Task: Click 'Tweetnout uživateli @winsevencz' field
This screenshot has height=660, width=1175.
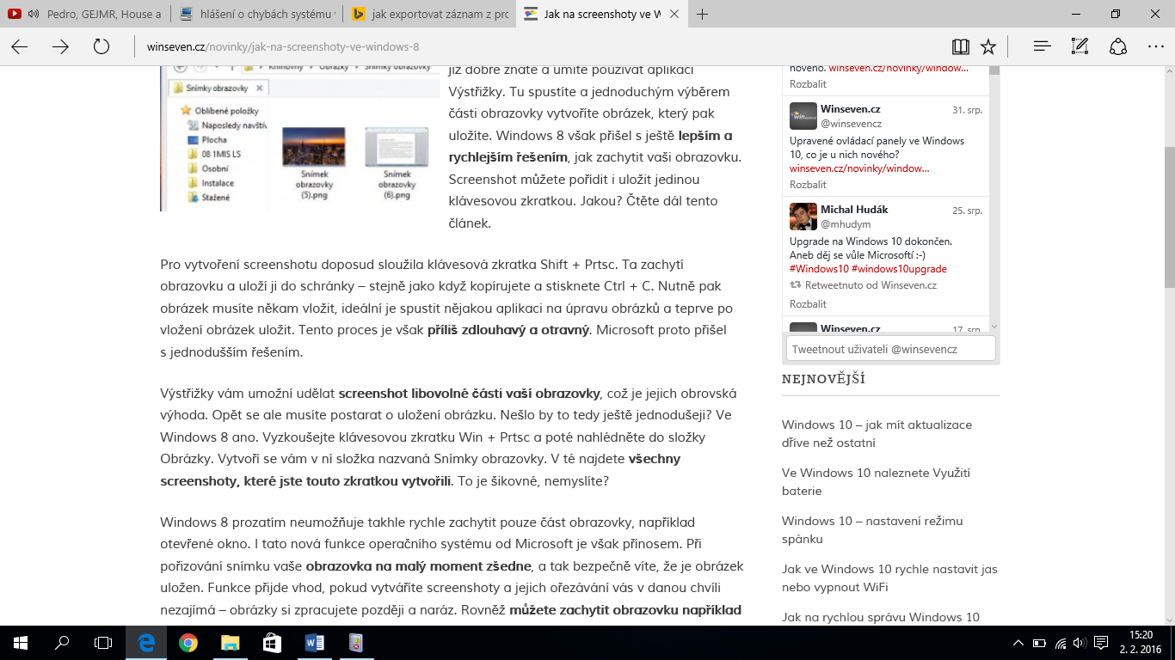Action: coord(890,349)
